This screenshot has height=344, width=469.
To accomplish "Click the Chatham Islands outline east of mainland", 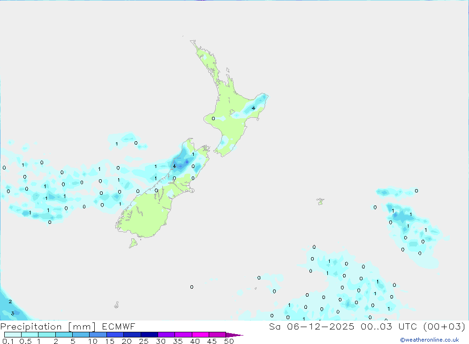I will point(320,201).
